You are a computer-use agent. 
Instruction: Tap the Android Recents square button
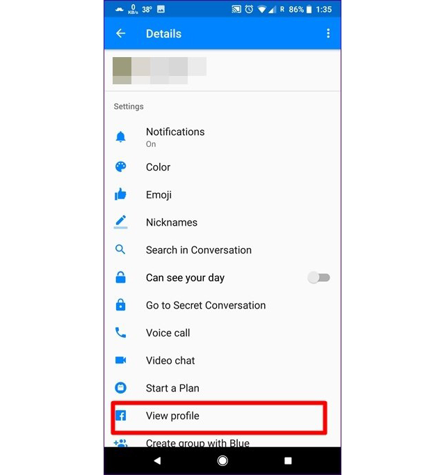pos(288,461)
